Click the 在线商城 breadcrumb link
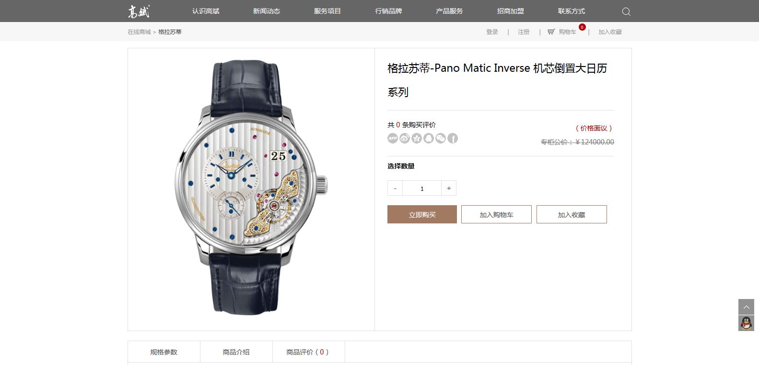This screenshot has height=365, width=759. tap(139, 32)
